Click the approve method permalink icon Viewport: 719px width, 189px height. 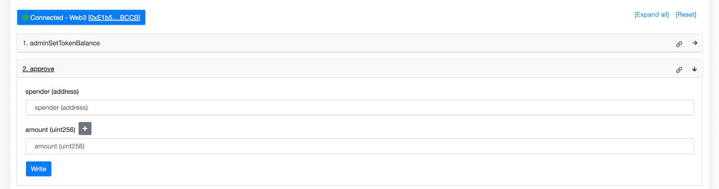(x=679, y=69)
